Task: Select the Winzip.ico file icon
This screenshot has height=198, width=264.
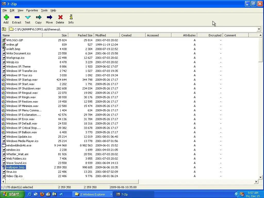Action: (4, 62)
